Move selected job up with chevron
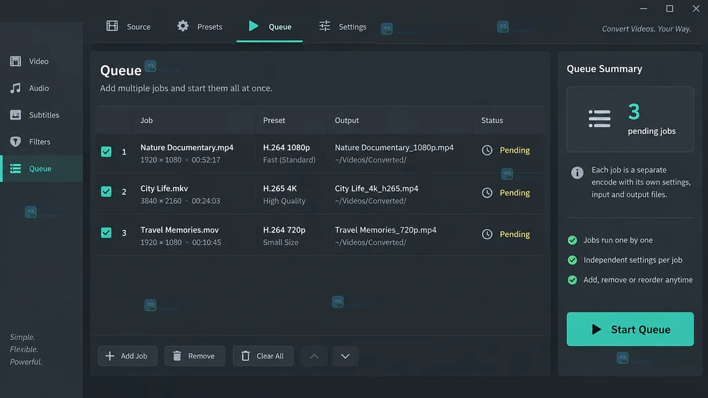The width and height of the screenshot is (708, 398). [315, 356]
